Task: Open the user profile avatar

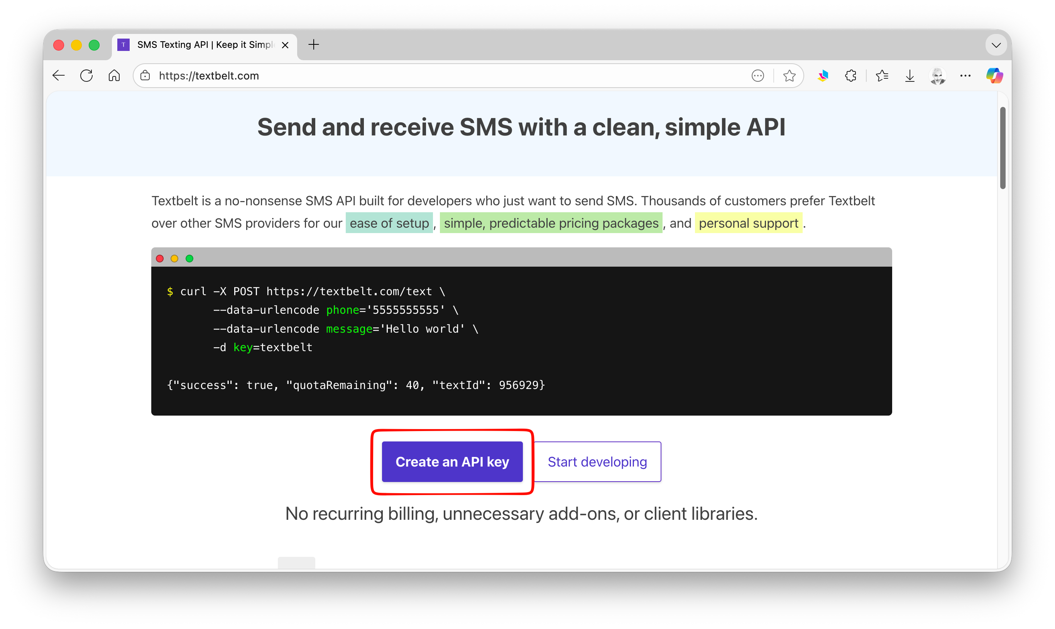Action: click(x=938, y=76)
